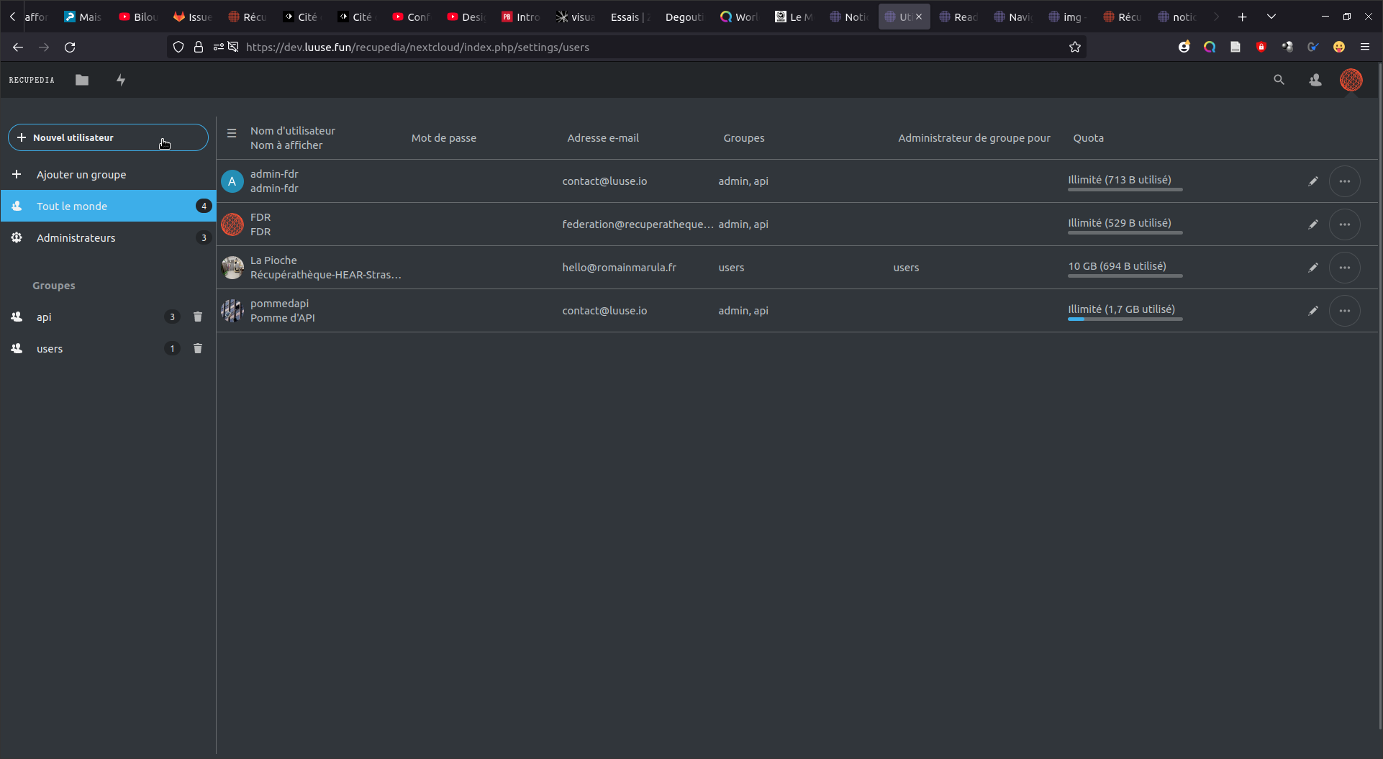Open more actions menu for La Pioche
The image size is (1383, 759).
point(1344,268)
